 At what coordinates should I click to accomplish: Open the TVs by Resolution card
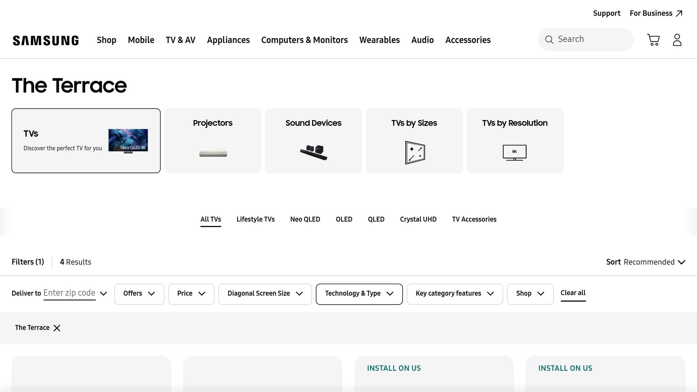[x=515, y=141]
